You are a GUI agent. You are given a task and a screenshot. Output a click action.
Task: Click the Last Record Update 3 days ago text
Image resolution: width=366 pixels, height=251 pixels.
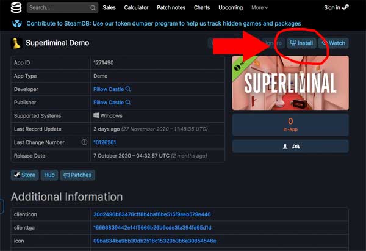[106, 129]
